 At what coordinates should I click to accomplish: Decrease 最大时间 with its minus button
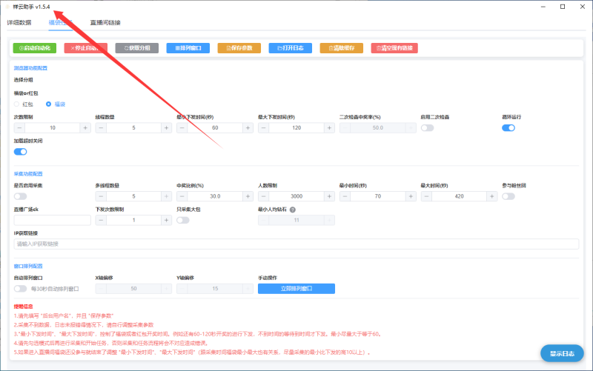point(426,196)
